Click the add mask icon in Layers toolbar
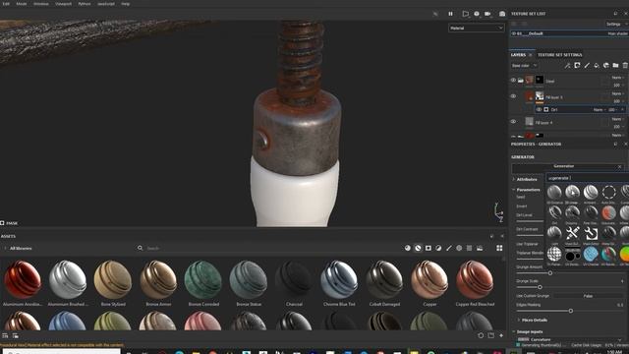Viewport: 629px width, 354px height. [577, 66]
